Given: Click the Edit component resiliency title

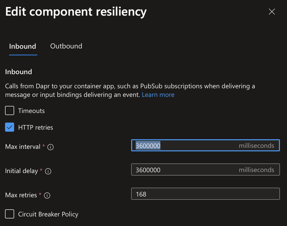Looking at the screenshot, I should point(76,12).
